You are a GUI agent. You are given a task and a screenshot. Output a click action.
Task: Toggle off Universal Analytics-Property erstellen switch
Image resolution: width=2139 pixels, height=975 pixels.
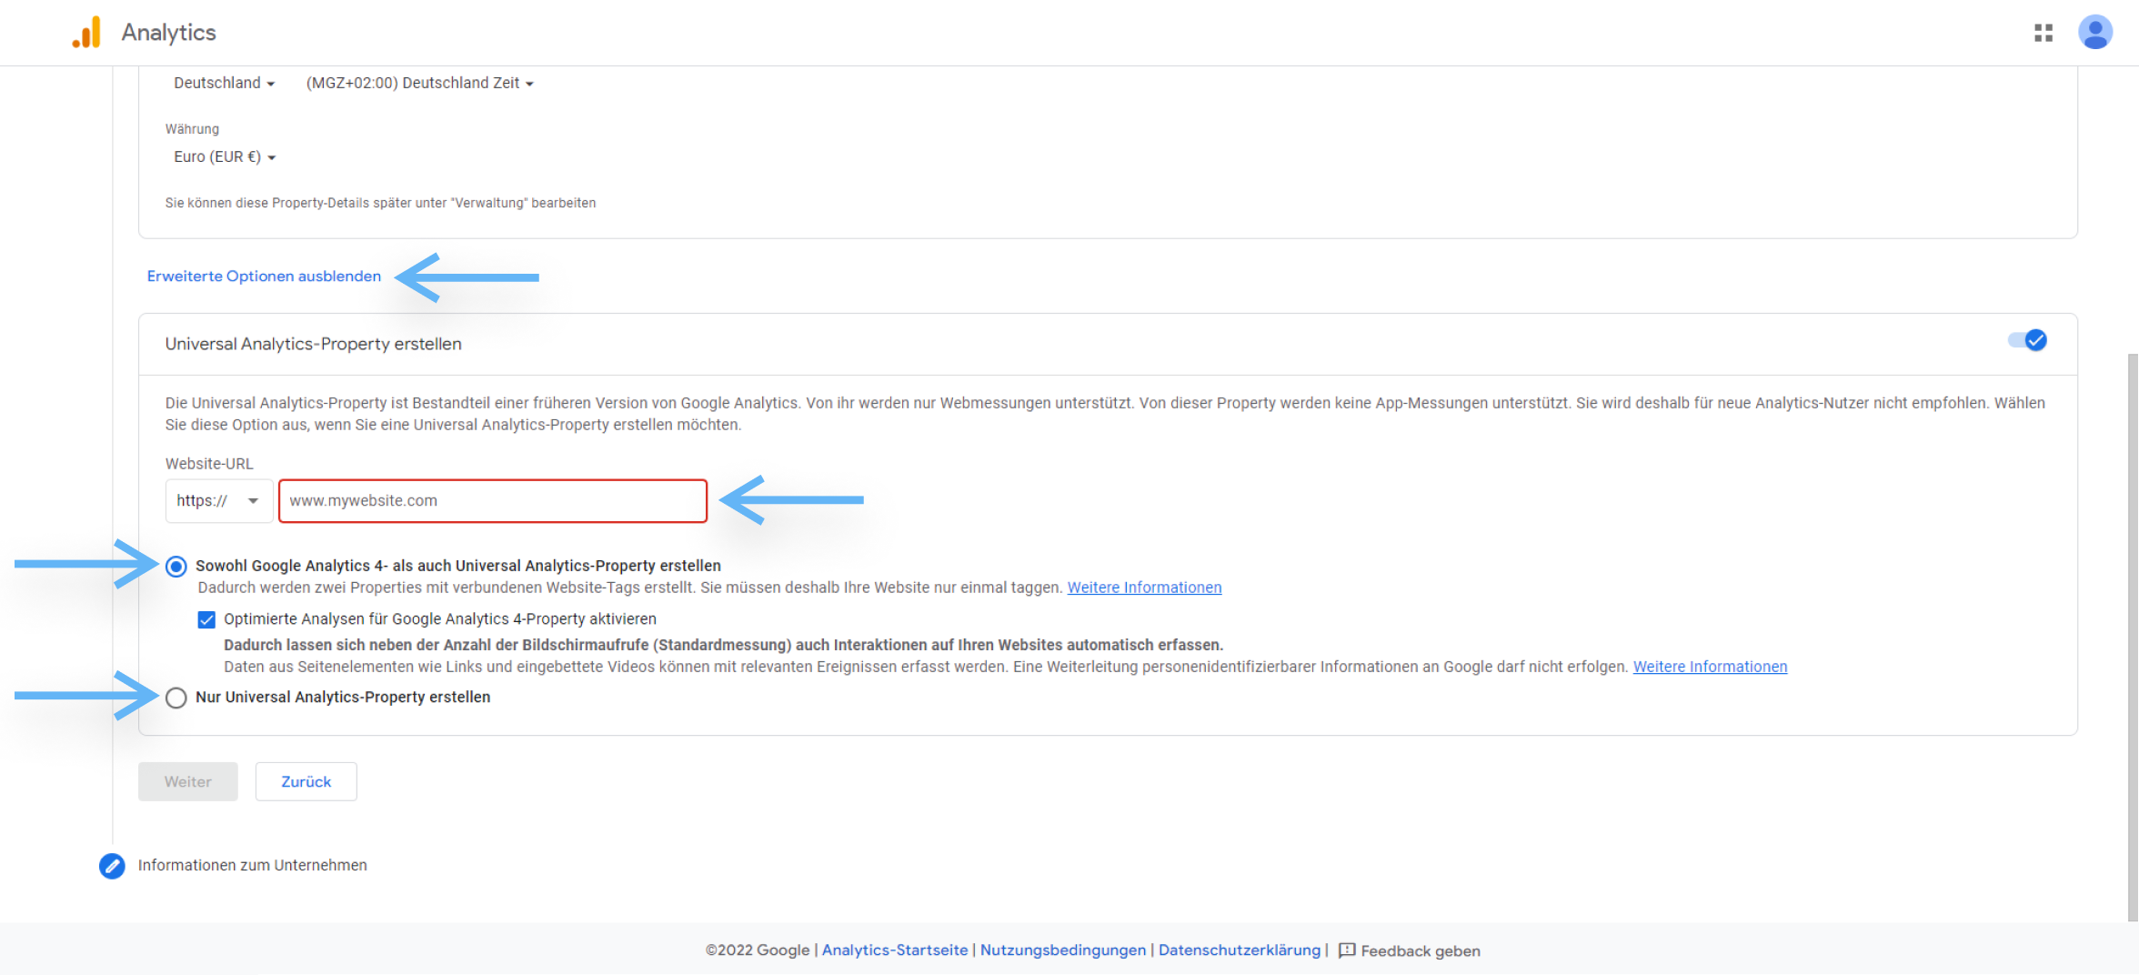click(2028, 340)
